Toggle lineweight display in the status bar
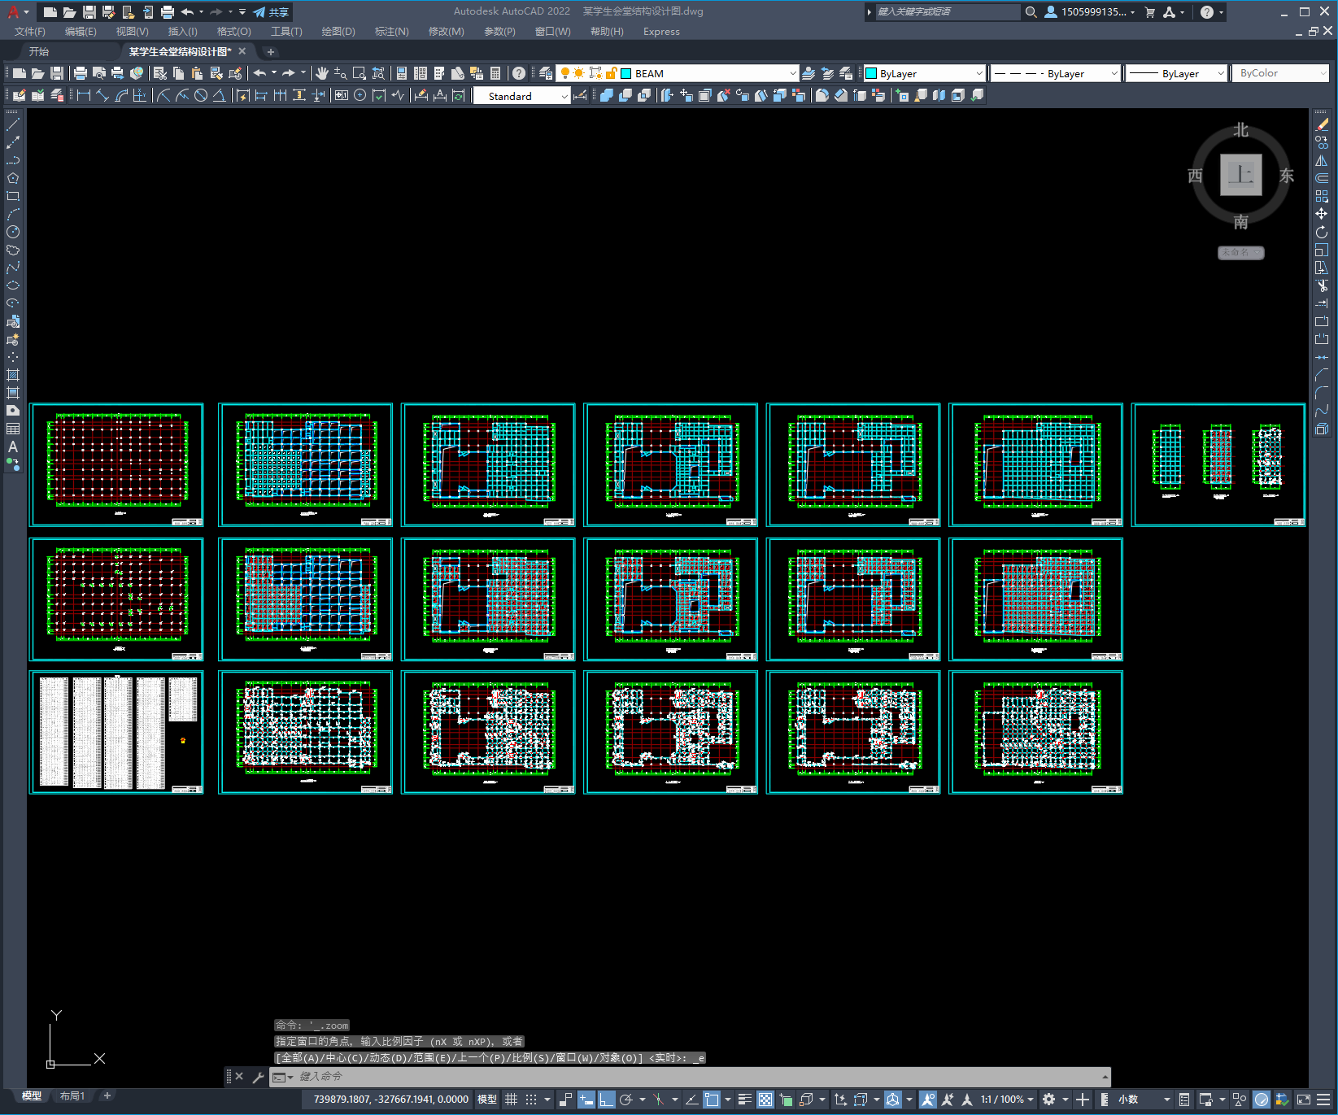The width and height of the screenshot is (1338, 1115). [x=745, y=1100]
